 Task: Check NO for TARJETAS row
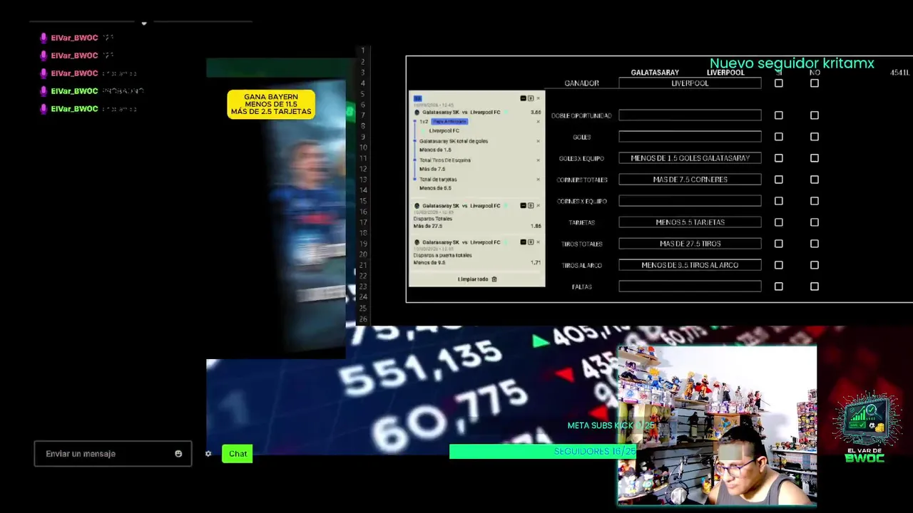tap(815, 222)
